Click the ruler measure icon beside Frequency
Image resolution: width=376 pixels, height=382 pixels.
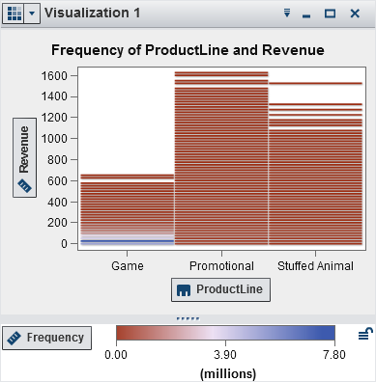(14, 339)
